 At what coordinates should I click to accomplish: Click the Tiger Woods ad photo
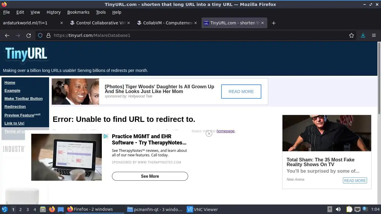[x=75, y=92]
